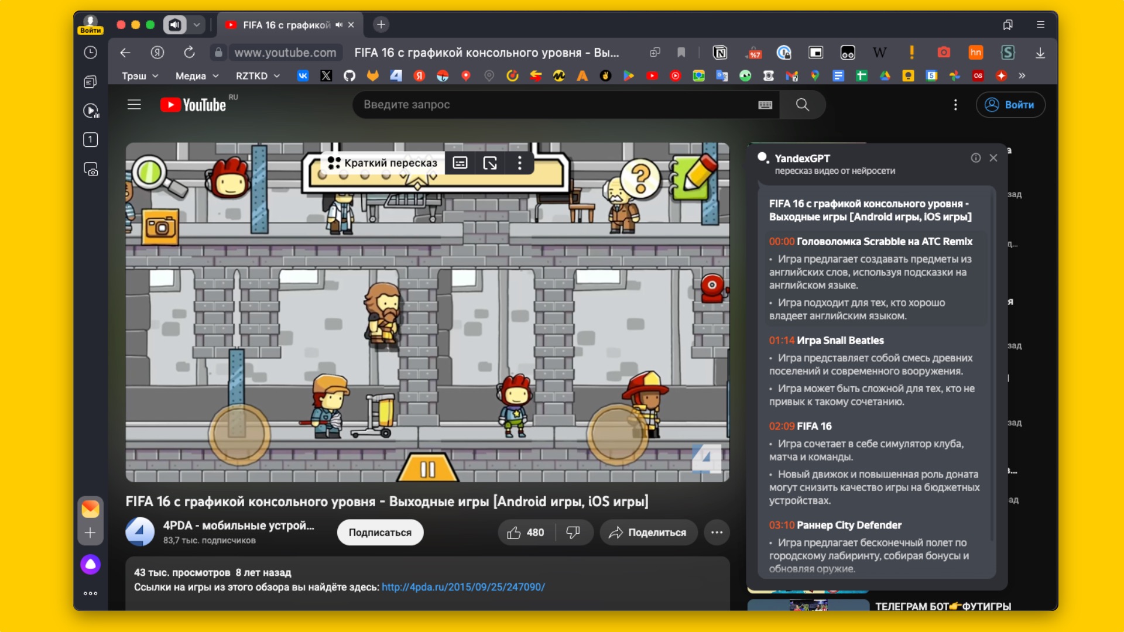Screen dimensions: 1124x632
Task: Add a sidebar app with the plus icon
Action: tap(90, 533)
